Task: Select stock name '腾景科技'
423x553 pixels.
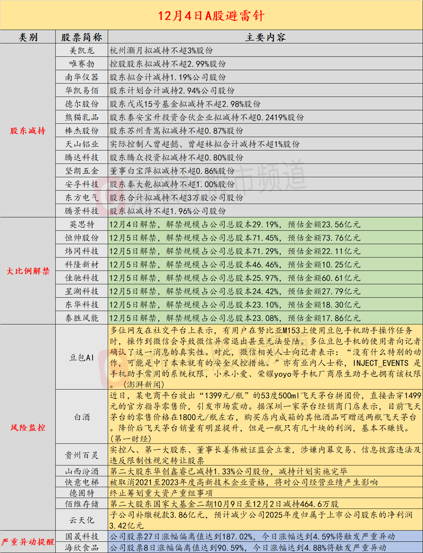Action: coord(82,211)
